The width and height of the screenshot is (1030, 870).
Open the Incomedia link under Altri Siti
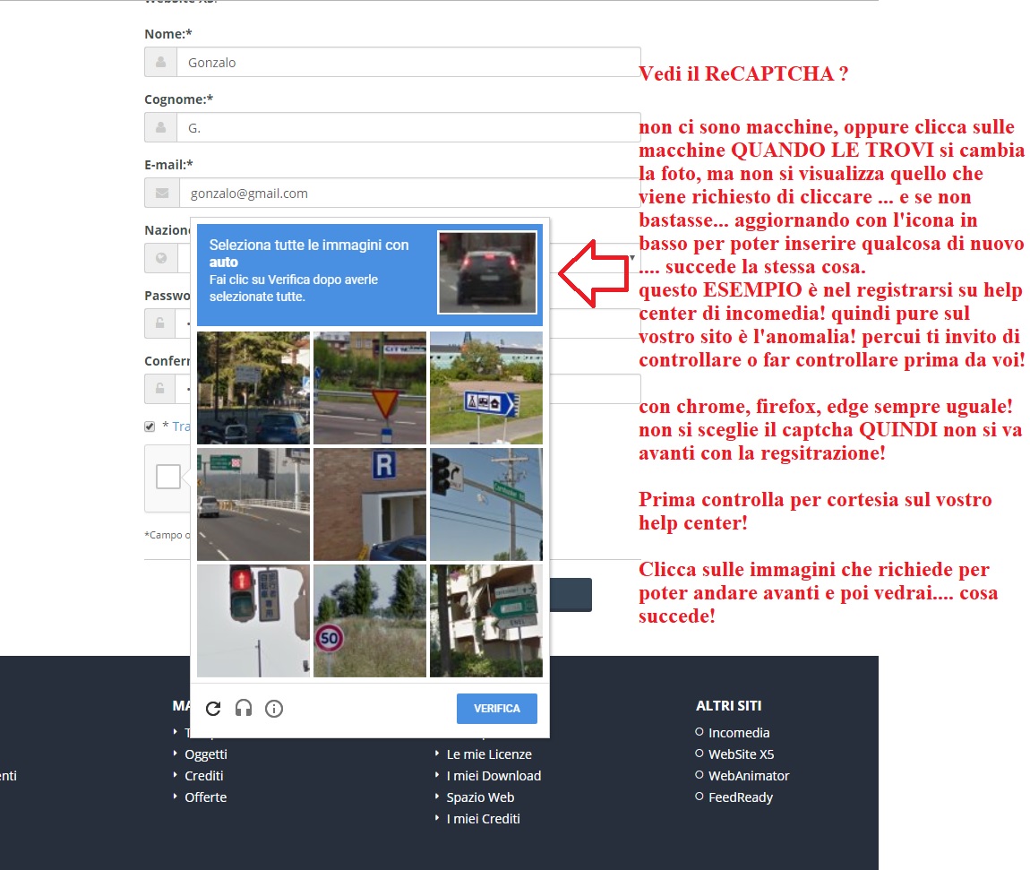738,733
